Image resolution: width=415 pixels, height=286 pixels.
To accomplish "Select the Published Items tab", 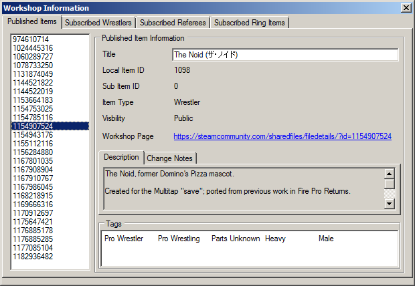I will [31, 21].
